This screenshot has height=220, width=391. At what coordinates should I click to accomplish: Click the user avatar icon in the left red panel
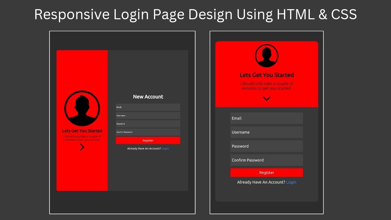tap(82, 108)
